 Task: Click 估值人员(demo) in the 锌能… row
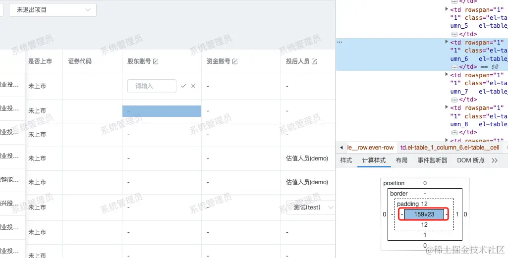tap(307, 182)
